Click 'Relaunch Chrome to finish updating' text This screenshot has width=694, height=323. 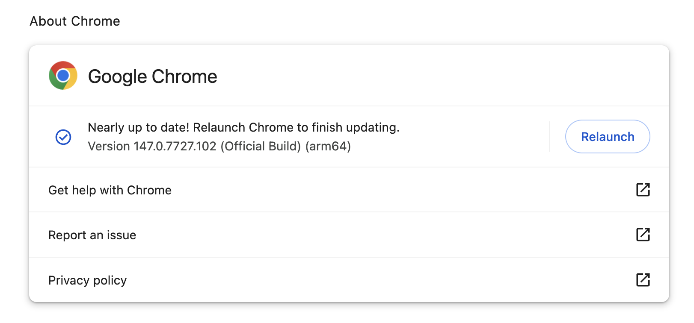(296, 127)
